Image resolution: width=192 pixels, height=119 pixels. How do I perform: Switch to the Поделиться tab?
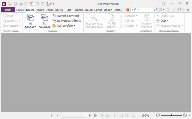[x=108, y=10]
